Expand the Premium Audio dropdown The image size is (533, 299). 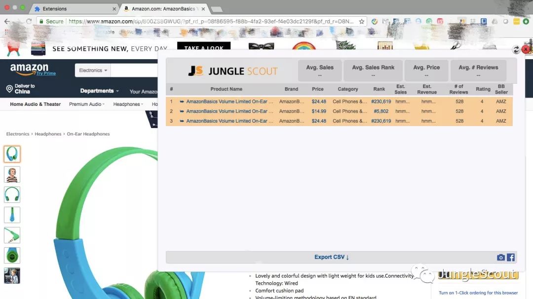tap(87, 104)
